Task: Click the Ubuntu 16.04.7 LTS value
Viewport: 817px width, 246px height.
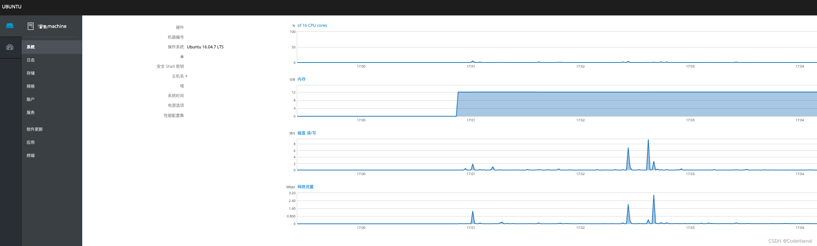Action: 205,47
